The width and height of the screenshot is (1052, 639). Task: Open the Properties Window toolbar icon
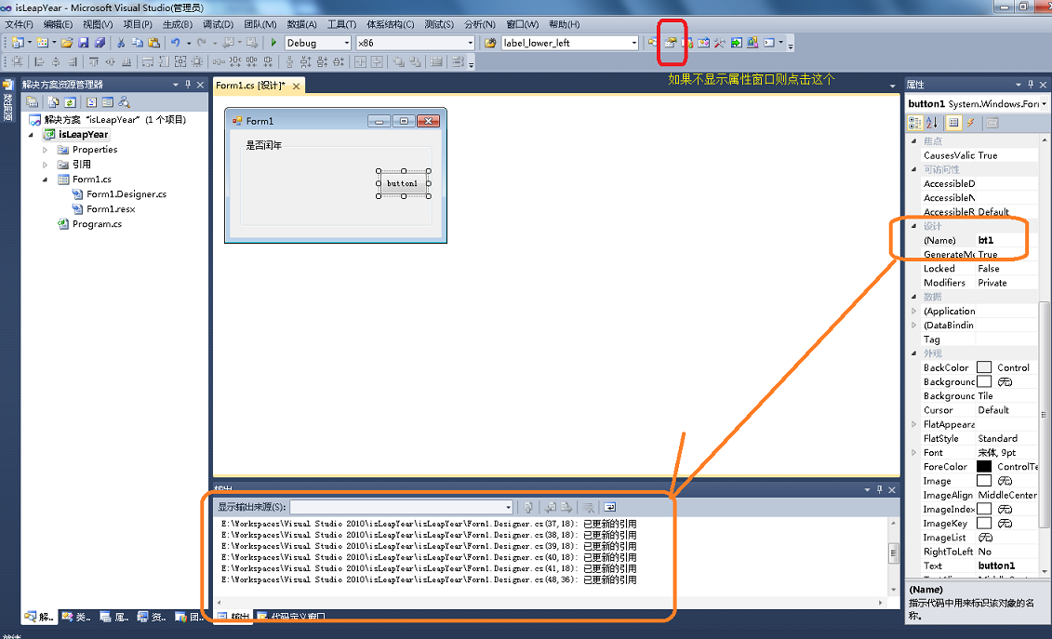tap(671, 42)
